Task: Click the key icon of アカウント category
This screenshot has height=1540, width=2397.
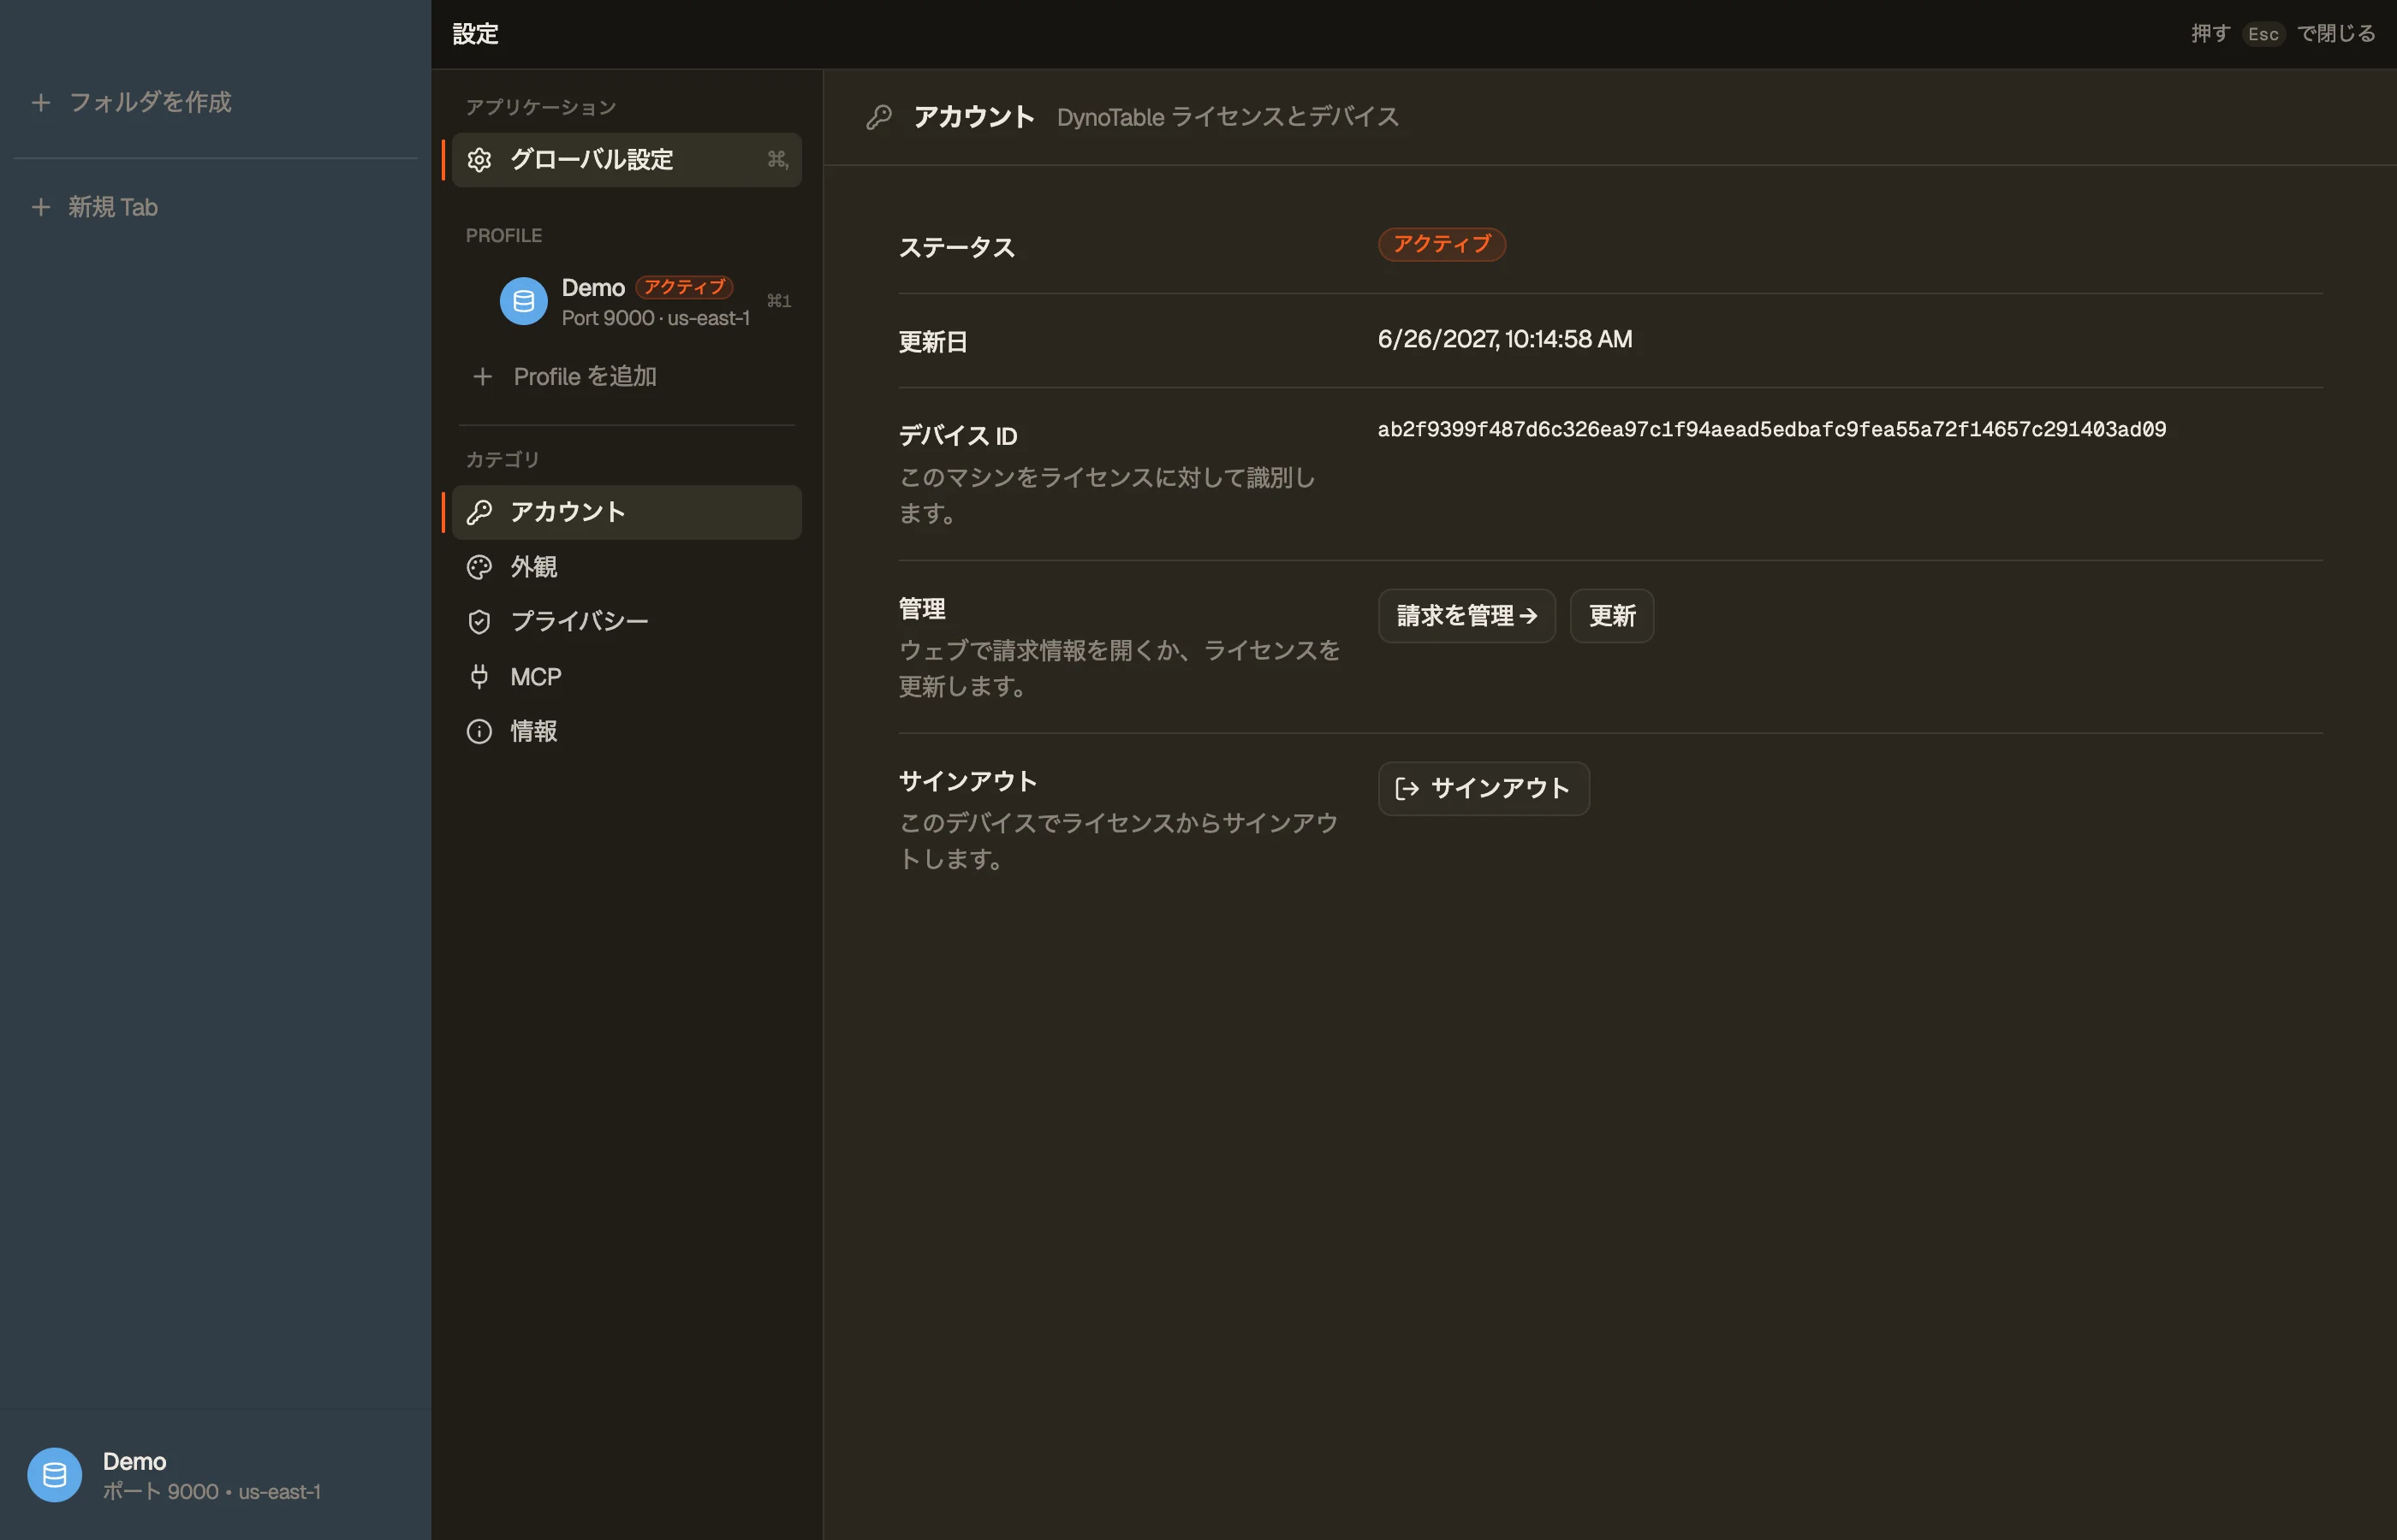Action: [479, 512]
